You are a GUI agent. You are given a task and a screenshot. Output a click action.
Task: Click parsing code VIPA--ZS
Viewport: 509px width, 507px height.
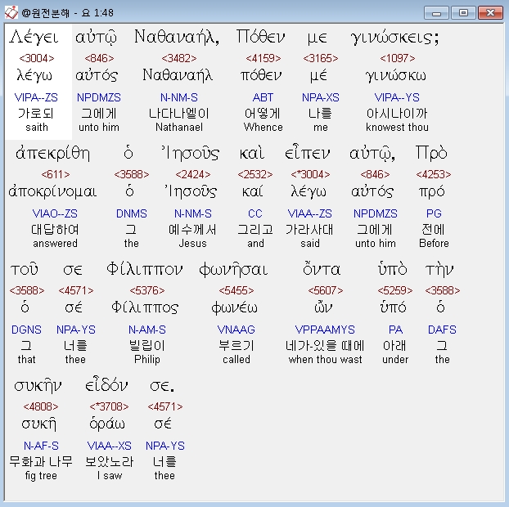[x=36, y=97]
